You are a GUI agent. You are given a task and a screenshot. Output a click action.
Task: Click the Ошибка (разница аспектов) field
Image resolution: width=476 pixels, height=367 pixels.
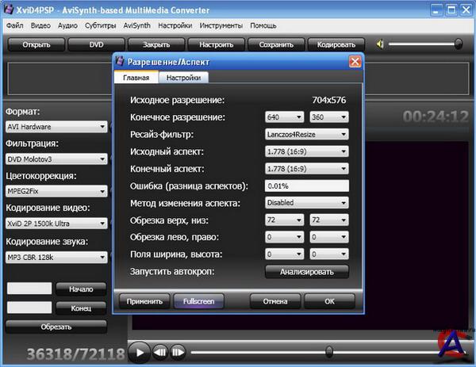(x=306, y=185)
